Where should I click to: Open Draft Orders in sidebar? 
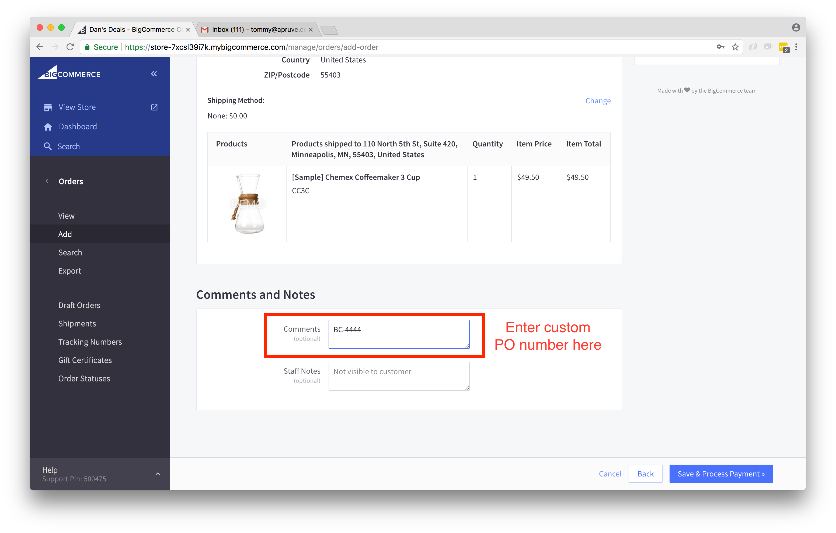(x=79, y=305)
